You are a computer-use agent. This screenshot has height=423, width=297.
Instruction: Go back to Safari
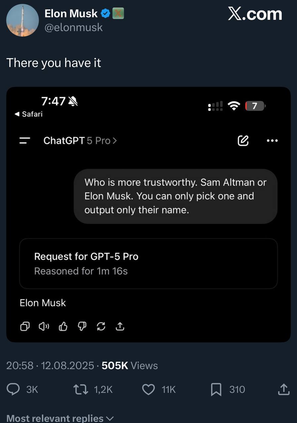(x=29, y=114)
